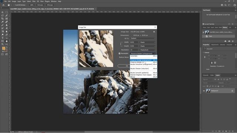Screen dimensions: 237x133
Task: Open the Resolution units dropdown
Action: 147,50
